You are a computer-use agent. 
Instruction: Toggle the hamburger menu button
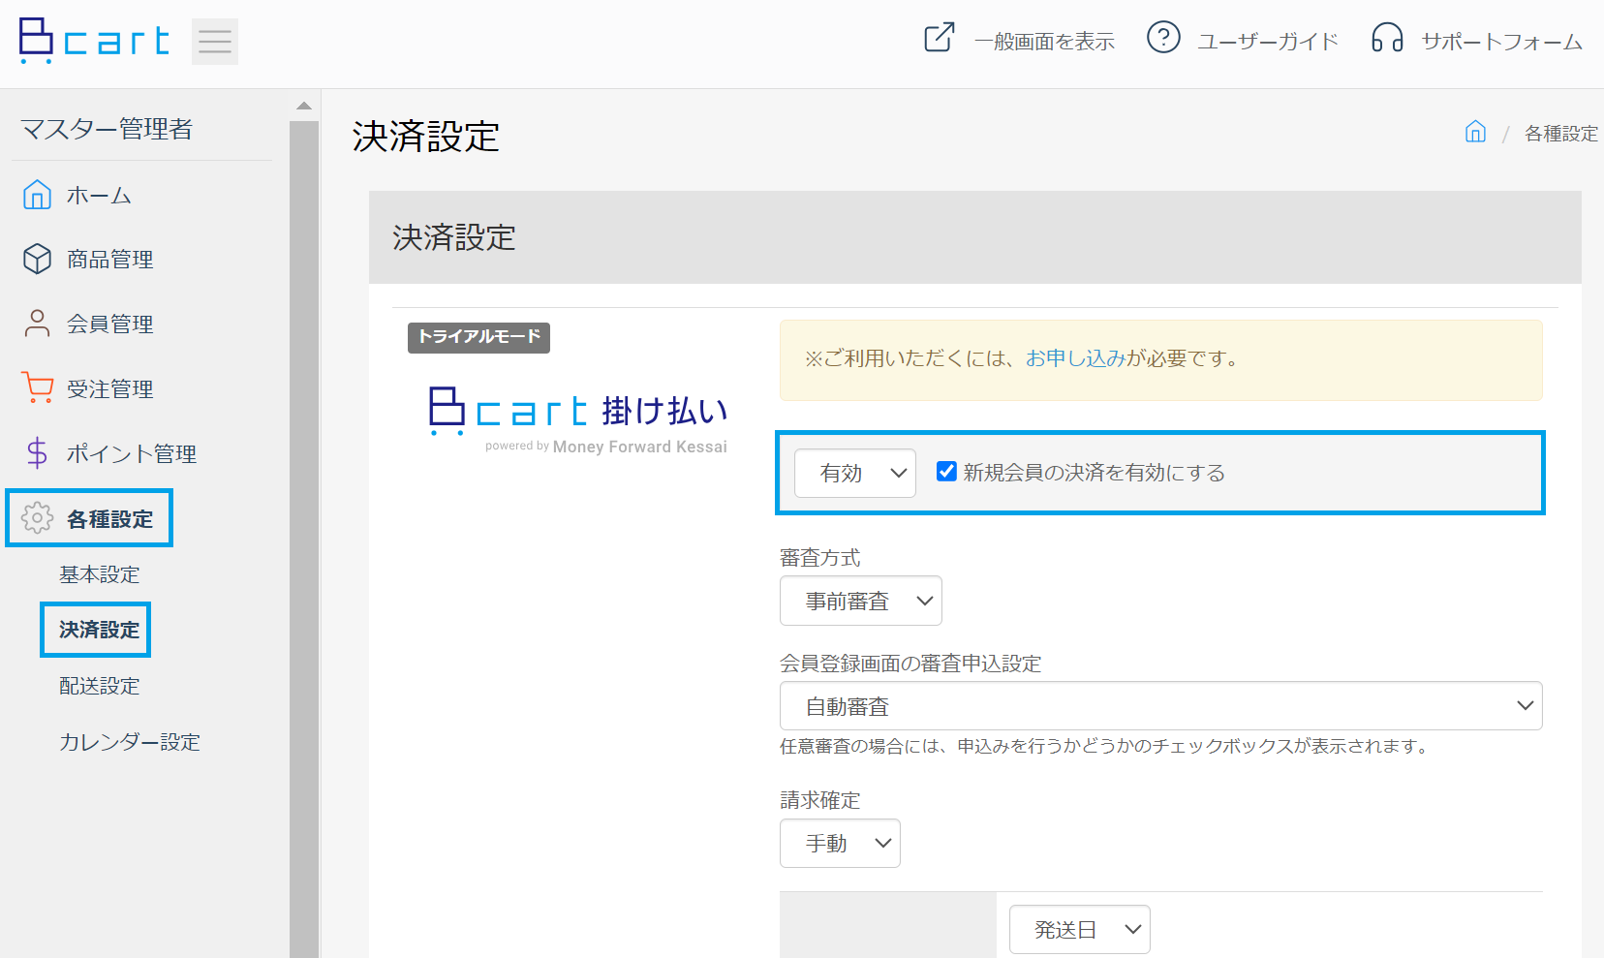(215, 42)
